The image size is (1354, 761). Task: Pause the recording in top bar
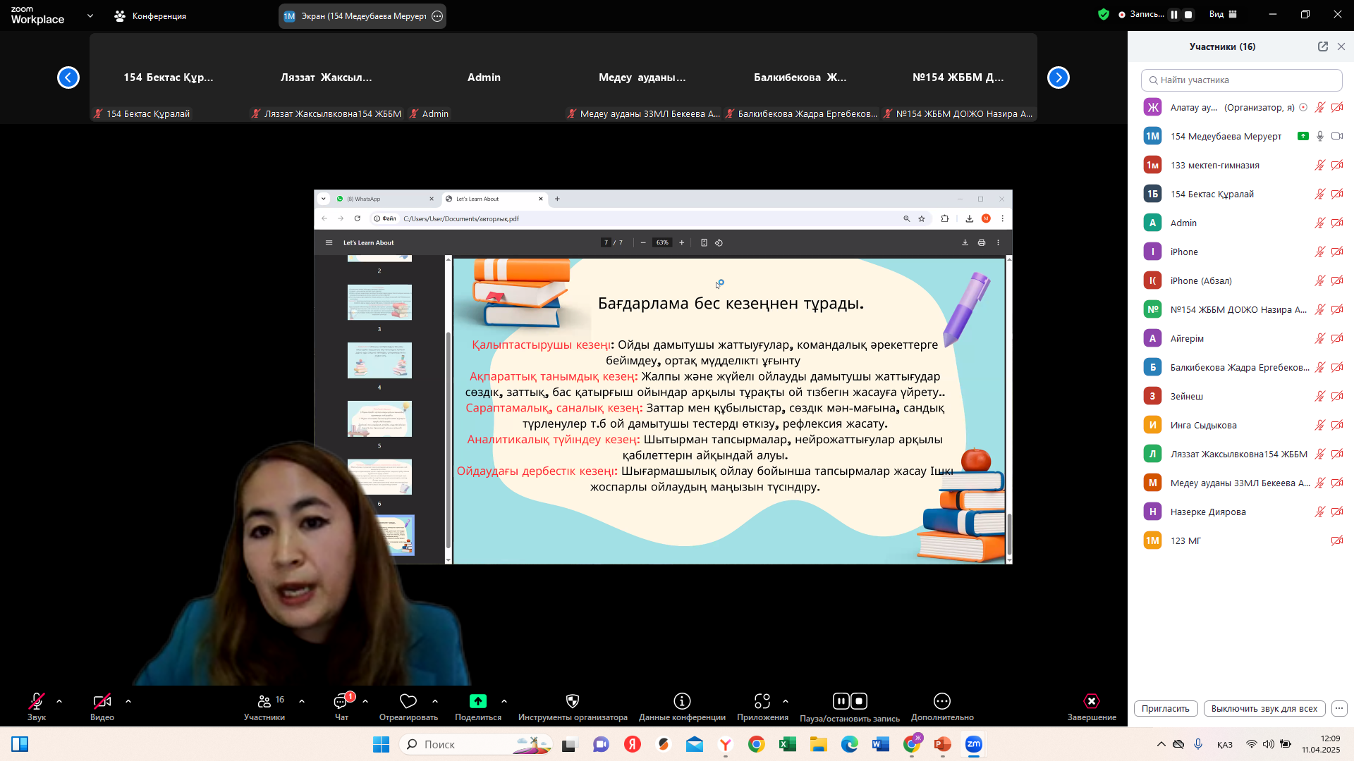click(x=1174, y=14)
